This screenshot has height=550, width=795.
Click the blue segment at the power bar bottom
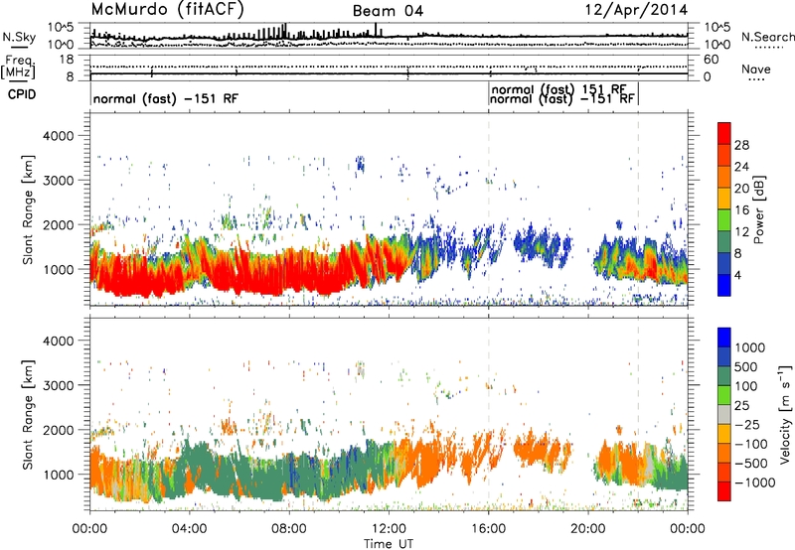coord(724,285)
